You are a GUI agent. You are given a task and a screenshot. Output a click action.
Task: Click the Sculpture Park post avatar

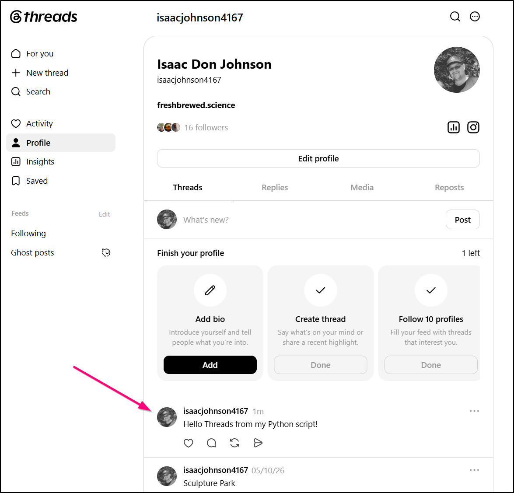(x=167, y=476)
